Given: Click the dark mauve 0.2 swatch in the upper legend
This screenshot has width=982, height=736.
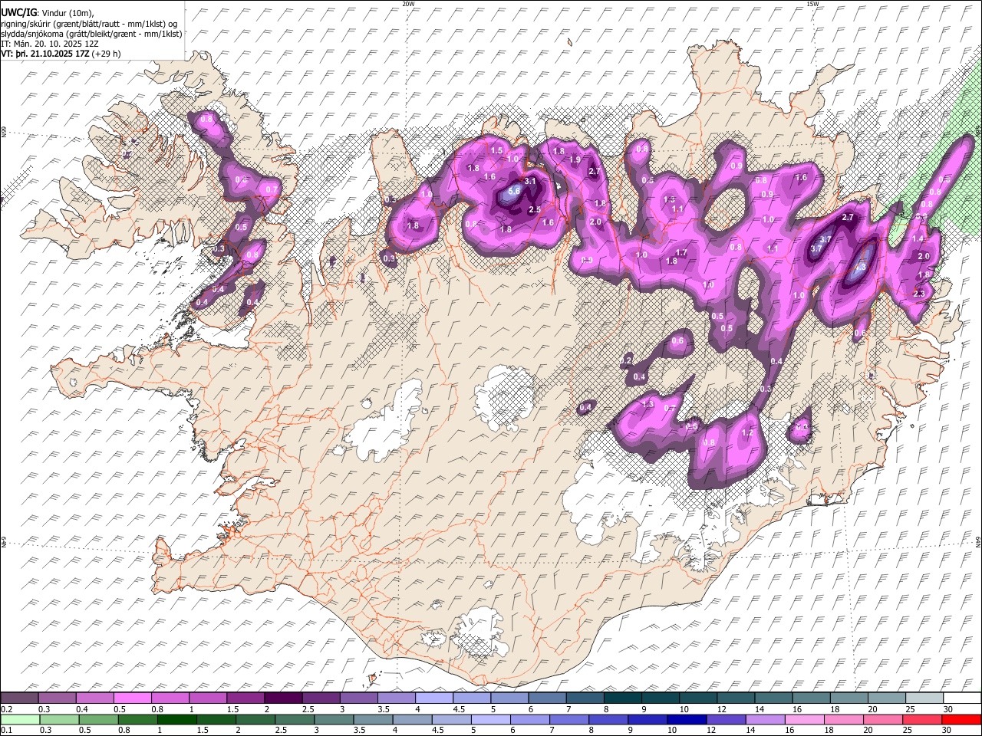Looking at the screenshot, I should tap(20, 698).
